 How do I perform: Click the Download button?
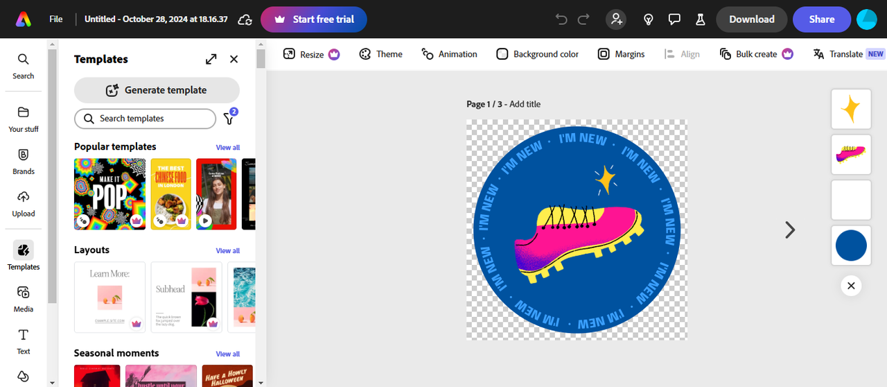(x=751, y=19)
